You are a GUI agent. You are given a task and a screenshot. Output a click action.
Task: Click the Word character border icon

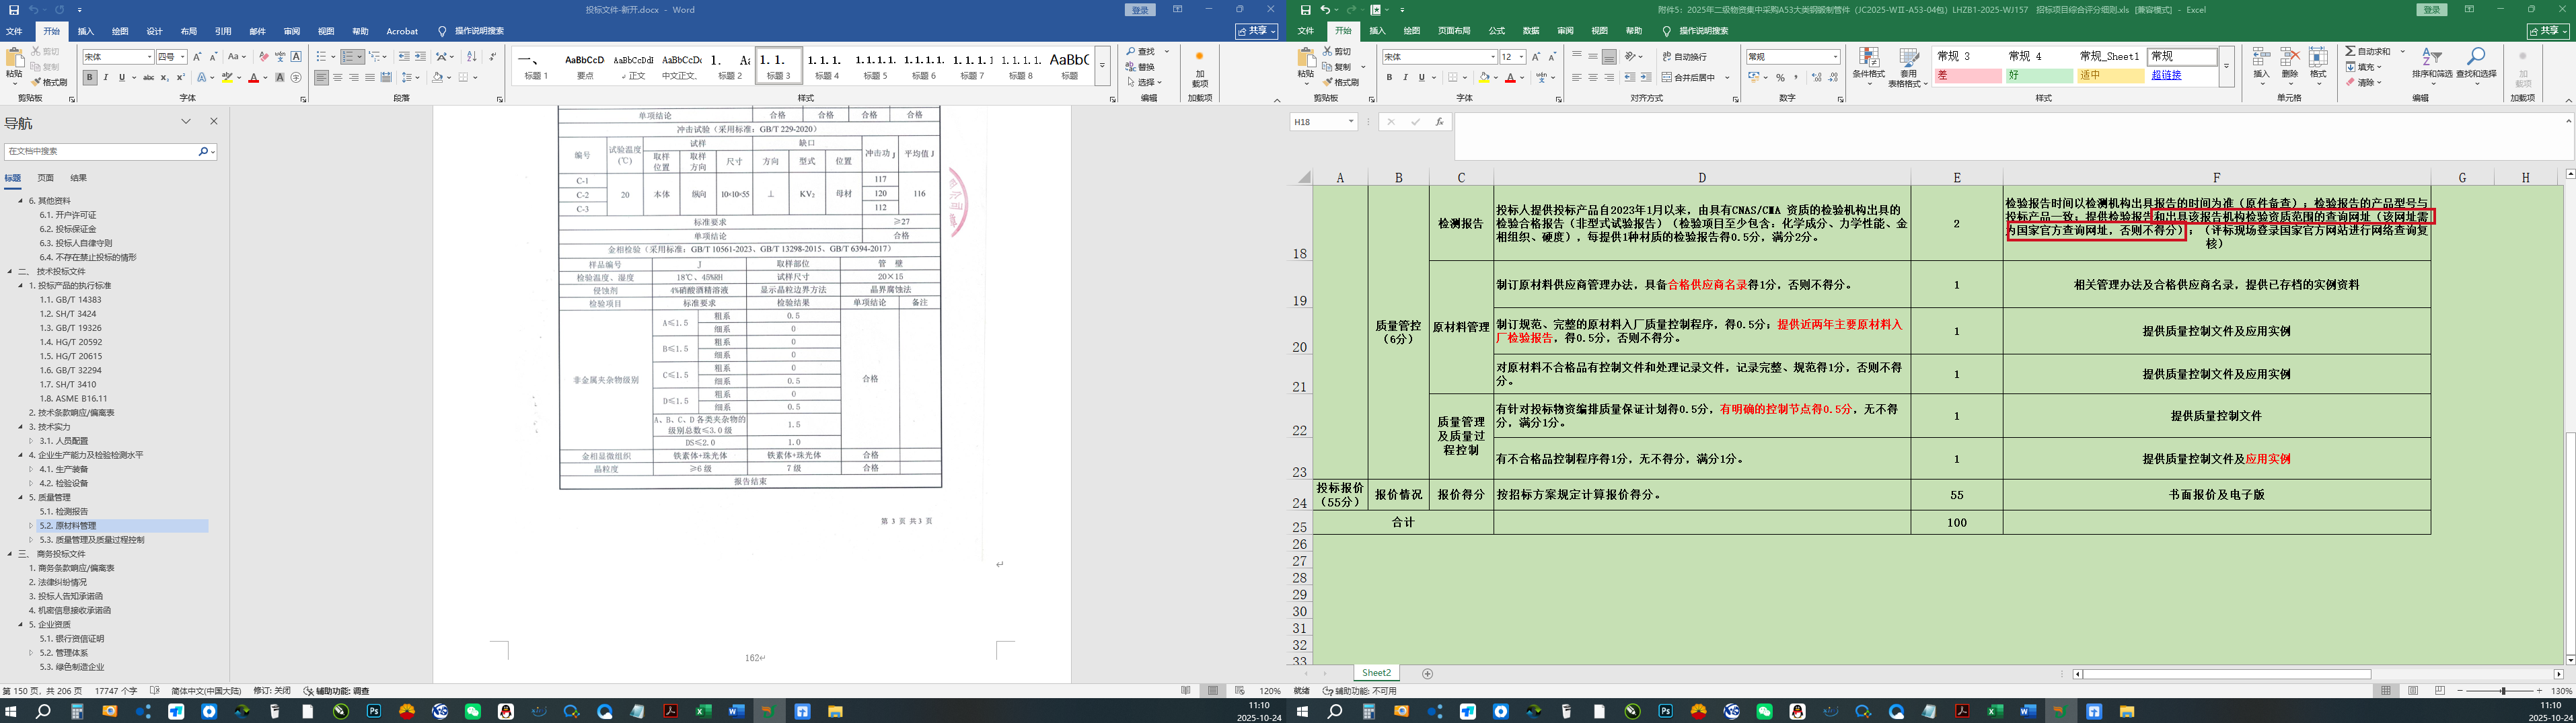pyautogui.click(x=296, y=57)
